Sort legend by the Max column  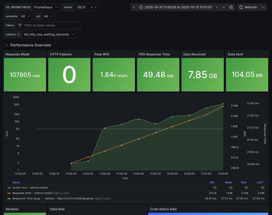click(244, 182)
